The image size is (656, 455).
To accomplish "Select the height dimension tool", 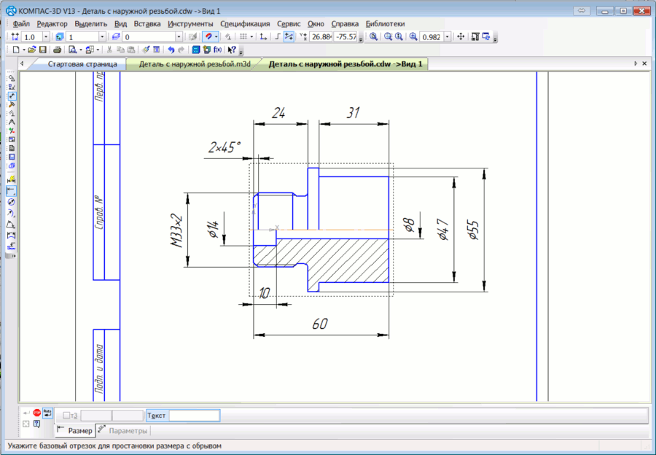I will point(11,246).
